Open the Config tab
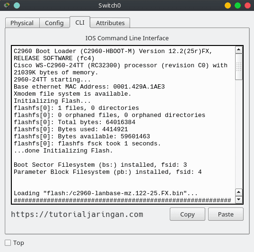The height and width of the screenshot is (252, 254). tap(54, 23)
